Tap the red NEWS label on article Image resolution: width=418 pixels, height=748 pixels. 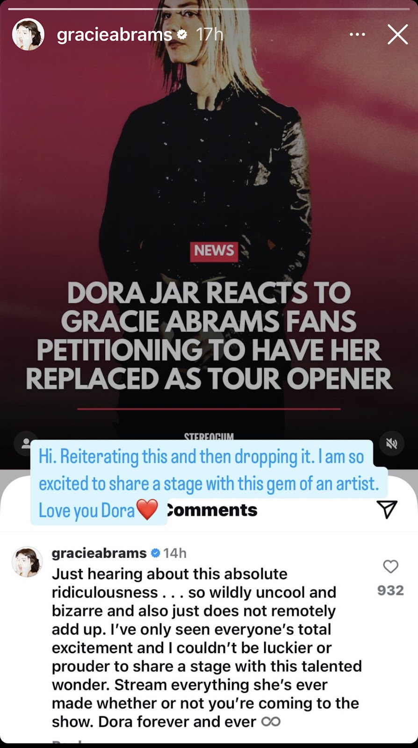click(x=214, y=251)
